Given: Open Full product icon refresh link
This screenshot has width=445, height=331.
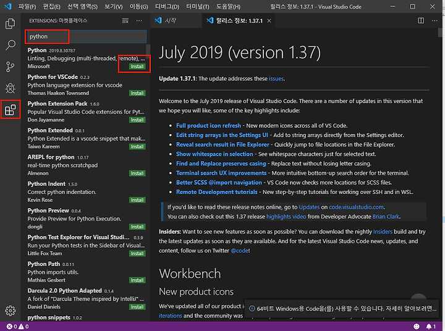Looking at the screenshot, I should pos(208,125).
